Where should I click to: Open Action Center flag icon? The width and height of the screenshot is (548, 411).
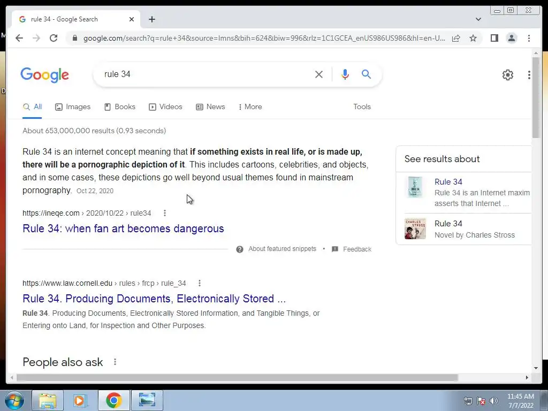481,401
